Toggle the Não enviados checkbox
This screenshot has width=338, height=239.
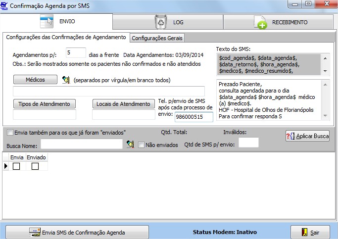coord(142,145)
